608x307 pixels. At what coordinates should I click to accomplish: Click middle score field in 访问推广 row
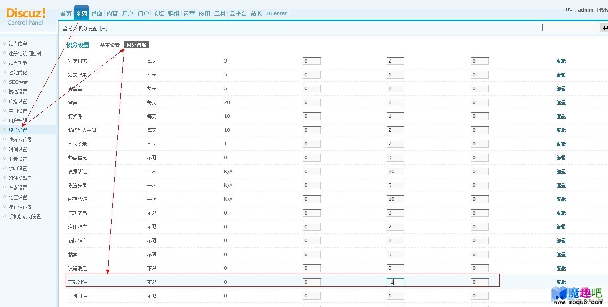click(x=396, y=241)
